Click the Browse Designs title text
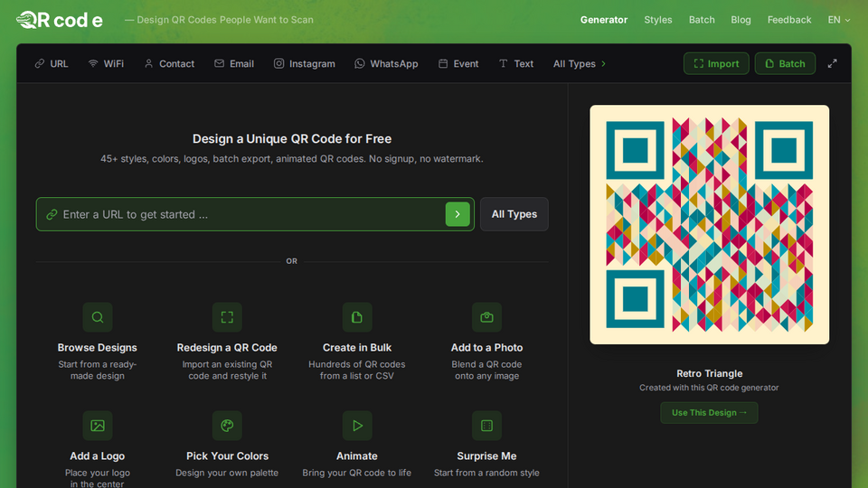 [98, 347]
